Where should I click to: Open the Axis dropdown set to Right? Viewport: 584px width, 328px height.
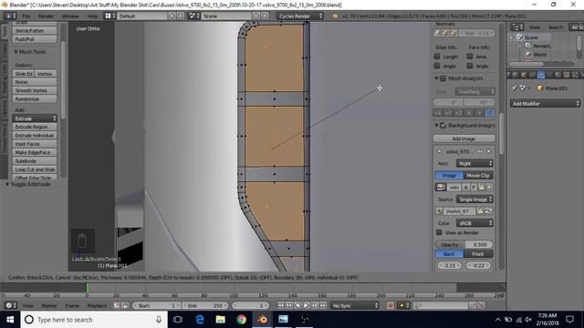pos(474,163)
